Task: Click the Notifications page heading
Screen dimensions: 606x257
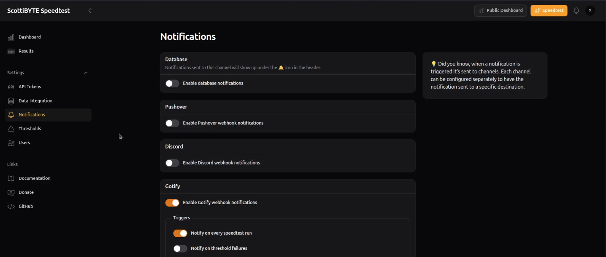Action: (188, 37)
